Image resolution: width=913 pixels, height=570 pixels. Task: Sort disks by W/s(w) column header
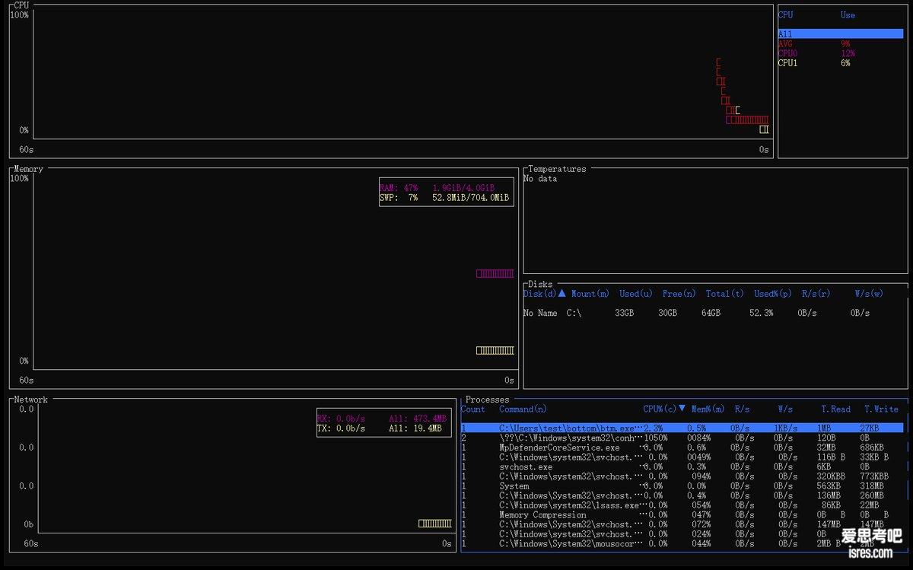[869, 294]
